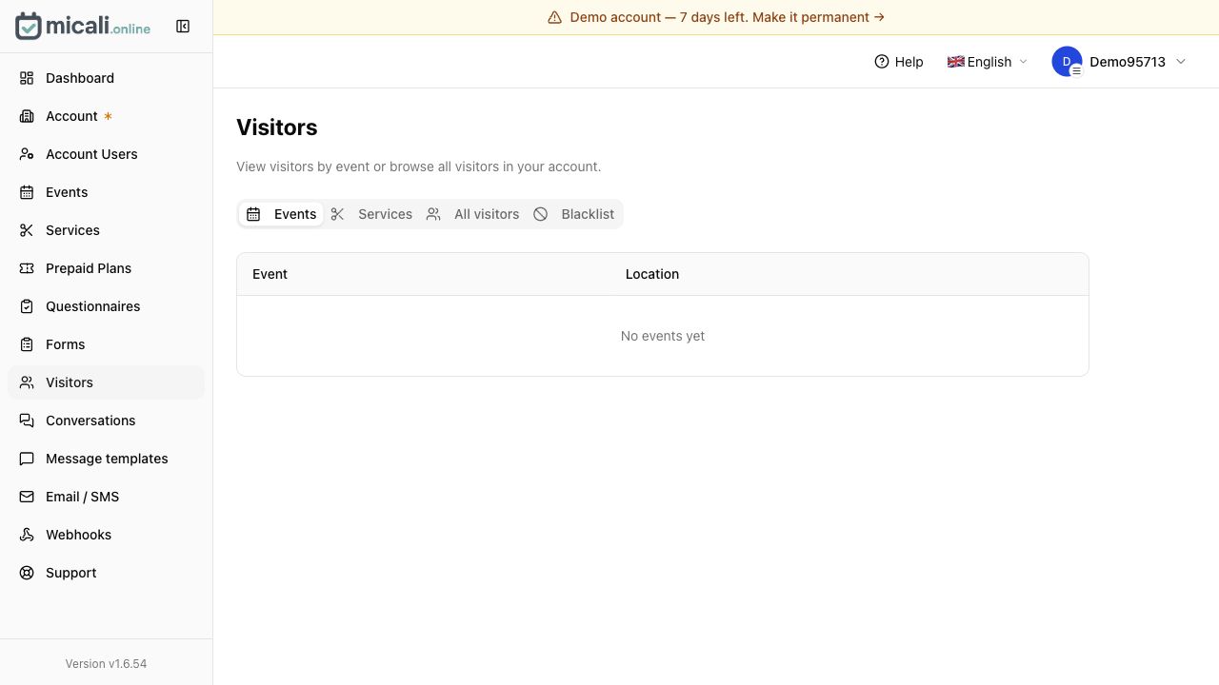Click the blocked circle icon on Blacklist tab
This screenshot has height=685, width=1219.
(541, 214)
